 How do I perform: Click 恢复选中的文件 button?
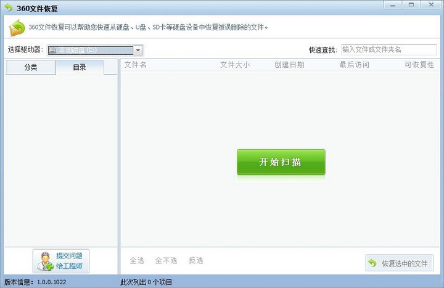(399, 263)
